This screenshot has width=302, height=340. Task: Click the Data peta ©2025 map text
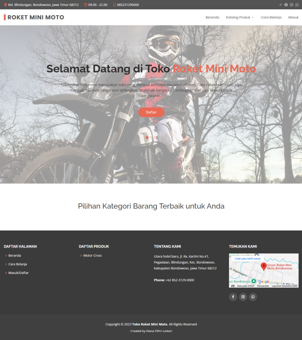246,286
